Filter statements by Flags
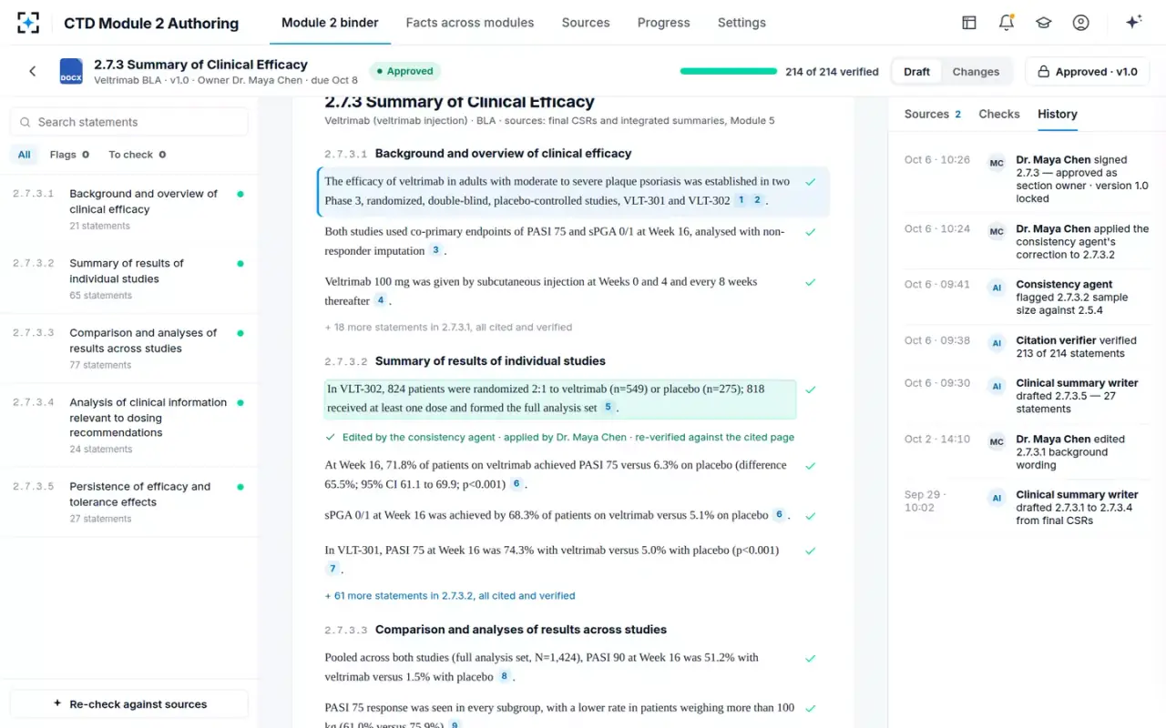Viewport: 1166px width, 728px height. [69, 155]
